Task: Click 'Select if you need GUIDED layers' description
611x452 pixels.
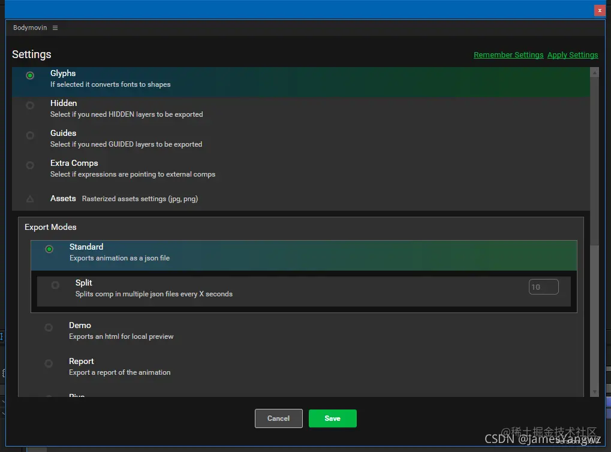Action: click(127, 144)
